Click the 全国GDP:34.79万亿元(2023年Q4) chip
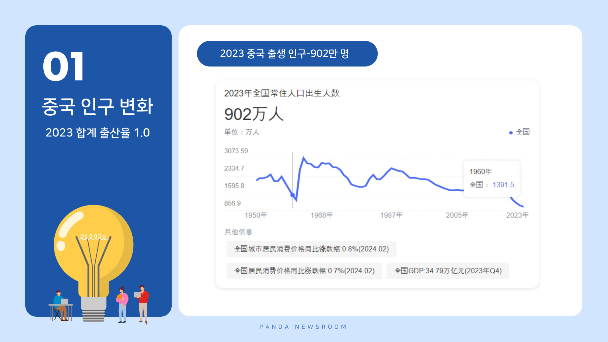Screen dimensions: 608x342 [x=447, y=271]
